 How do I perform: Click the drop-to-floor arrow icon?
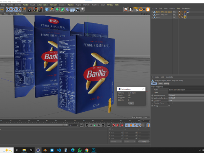pyautogui.click(x=130, y=9)
